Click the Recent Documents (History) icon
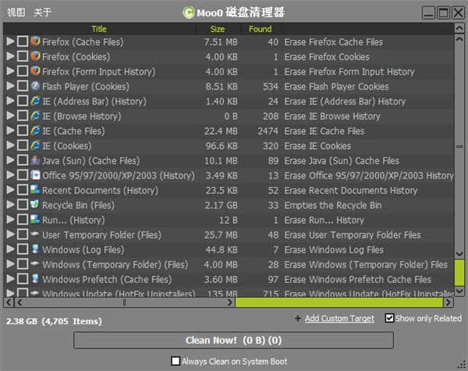The height and width of the screenshot is (371, 468). coord(35,190)
